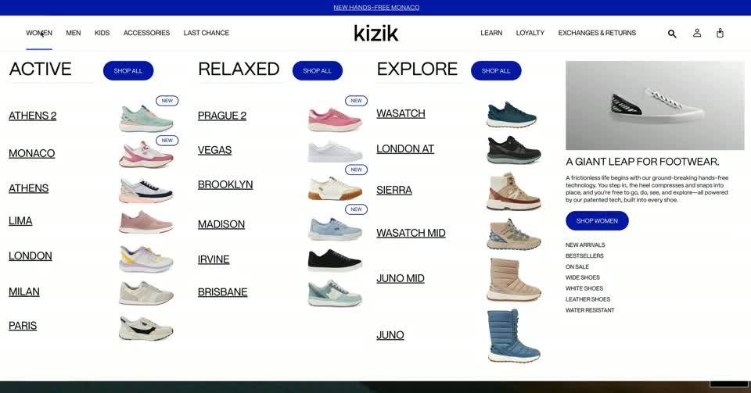Select the Women menu tab
The image size is (751, 393).
pos(39,33)
